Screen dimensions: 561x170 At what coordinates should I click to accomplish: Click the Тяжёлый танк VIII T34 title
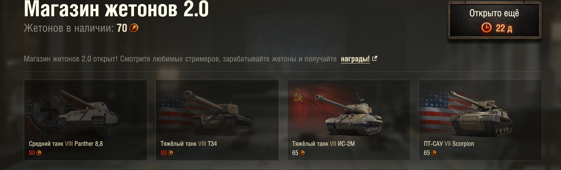point(189,144)
